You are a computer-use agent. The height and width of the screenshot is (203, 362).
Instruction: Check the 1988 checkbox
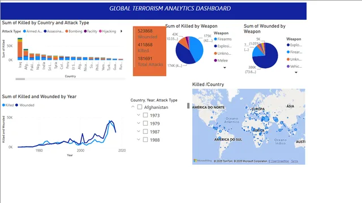click(145, 140)
